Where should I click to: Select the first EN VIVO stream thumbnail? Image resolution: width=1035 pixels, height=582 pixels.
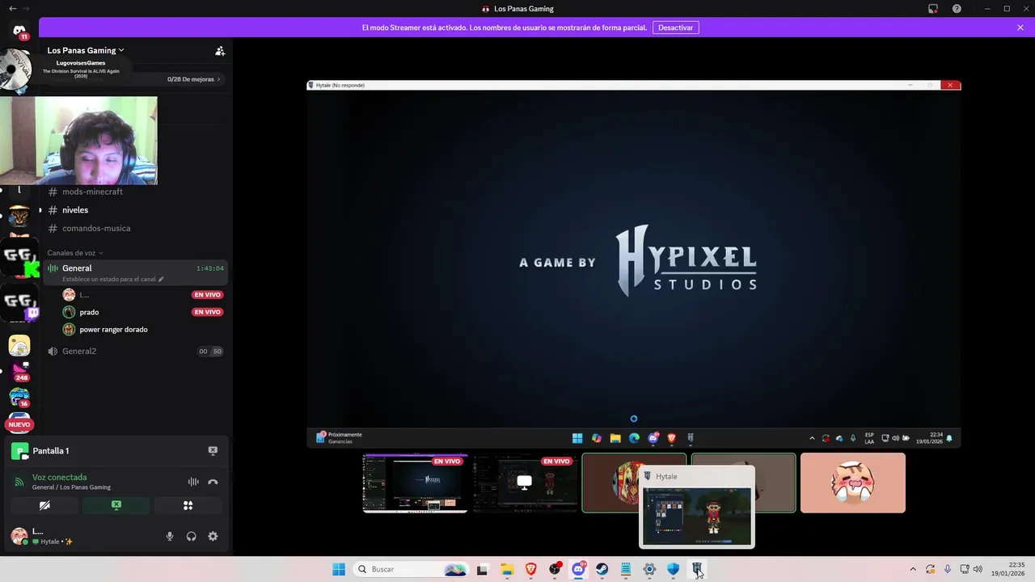pyautogui.click(x=415, y=483)
